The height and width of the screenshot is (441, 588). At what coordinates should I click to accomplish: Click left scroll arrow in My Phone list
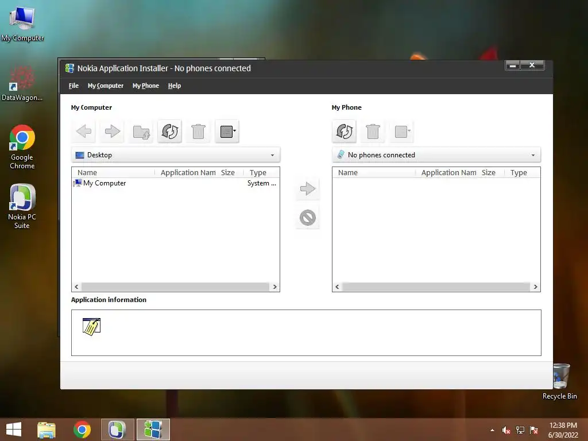tap(337, 287)
